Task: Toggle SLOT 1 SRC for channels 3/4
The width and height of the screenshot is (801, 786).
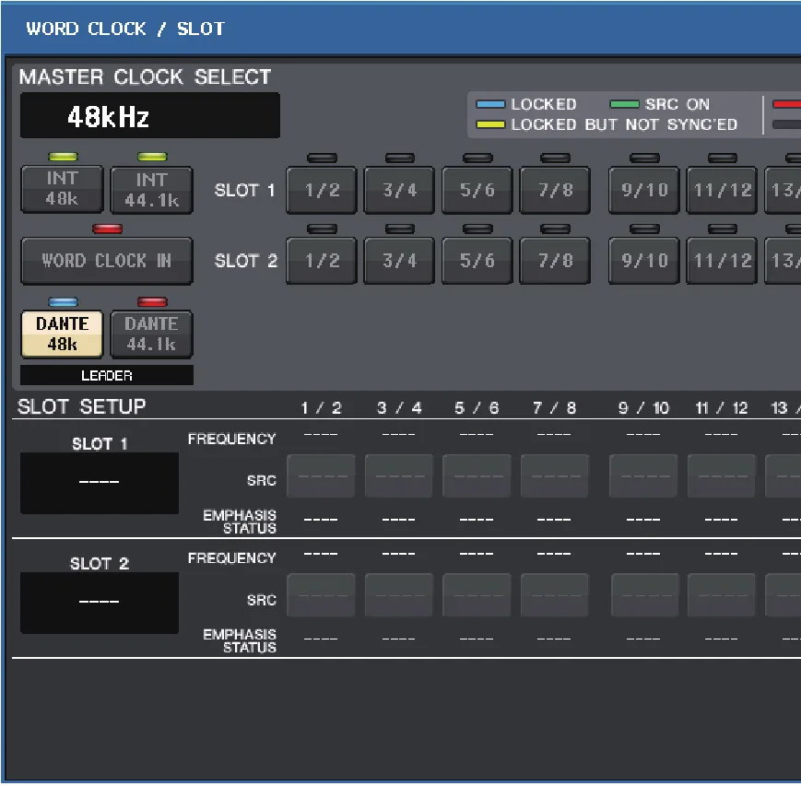Action: tap(399, 476)
